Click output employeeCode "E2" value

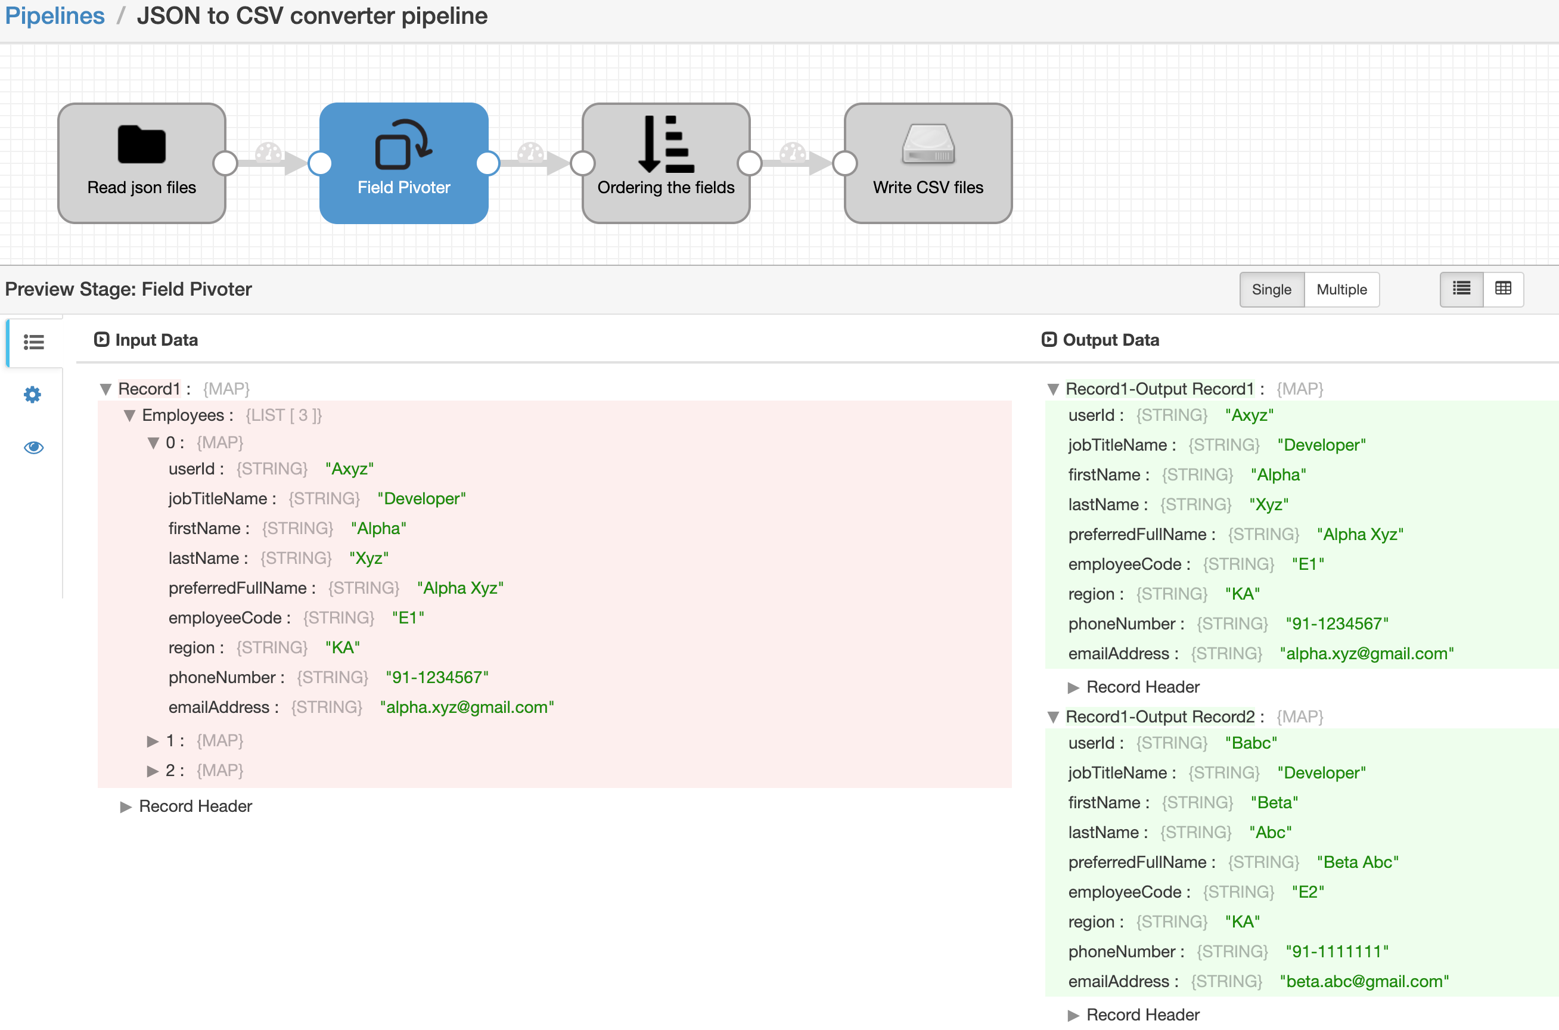coord(1308,892)
